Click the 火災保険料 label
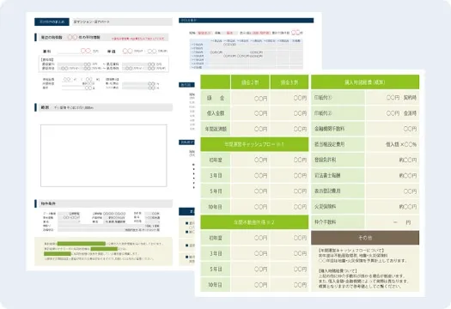Screen dimensions: 451x309 [338, 207]
